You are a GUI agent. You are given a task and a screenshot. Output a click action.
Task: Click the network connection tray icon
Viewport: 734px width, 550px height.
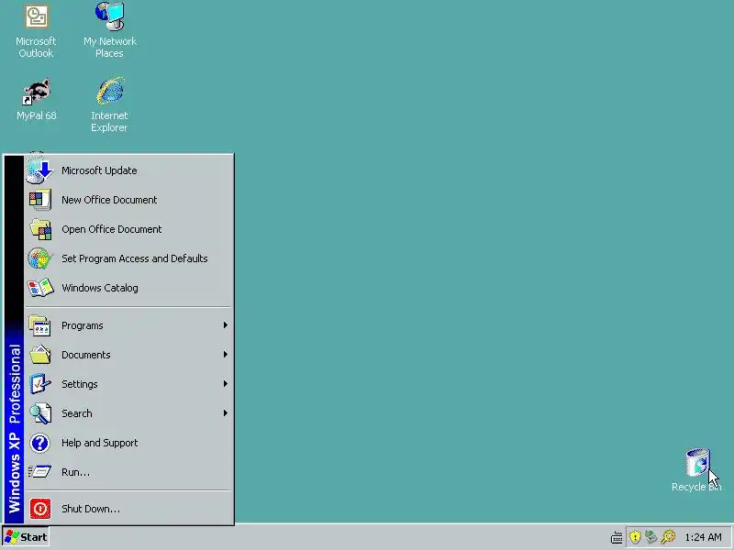[x=651, y=537]
